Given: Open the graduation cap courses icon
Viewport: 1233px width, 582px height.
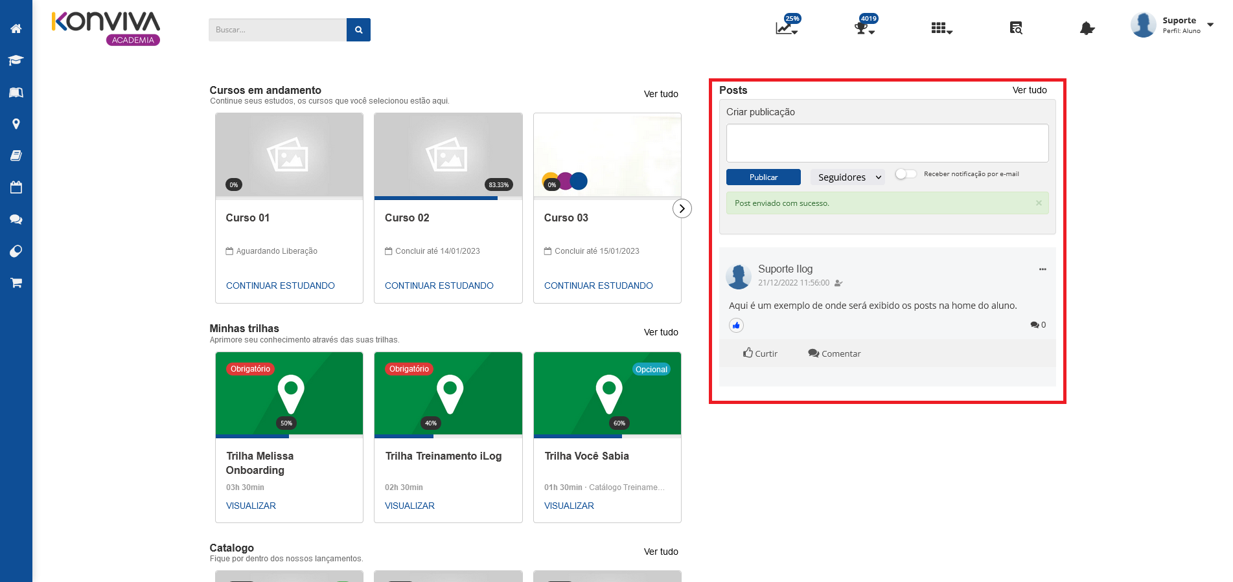Looking at the screenshot, I should tap(16, 60).
